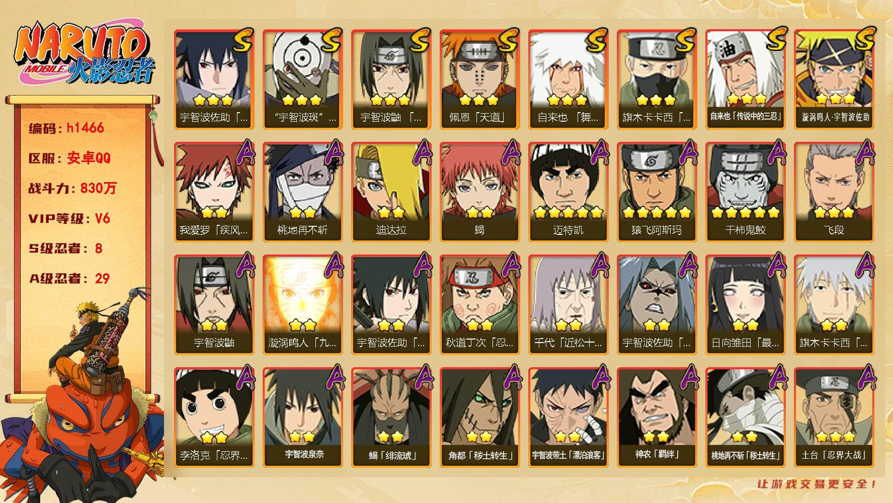This screenshot has width=893, height=503.
Task: Choose the 漩涡鸣人·宇智波佐助 card
Action: click(x=834, y=79)
